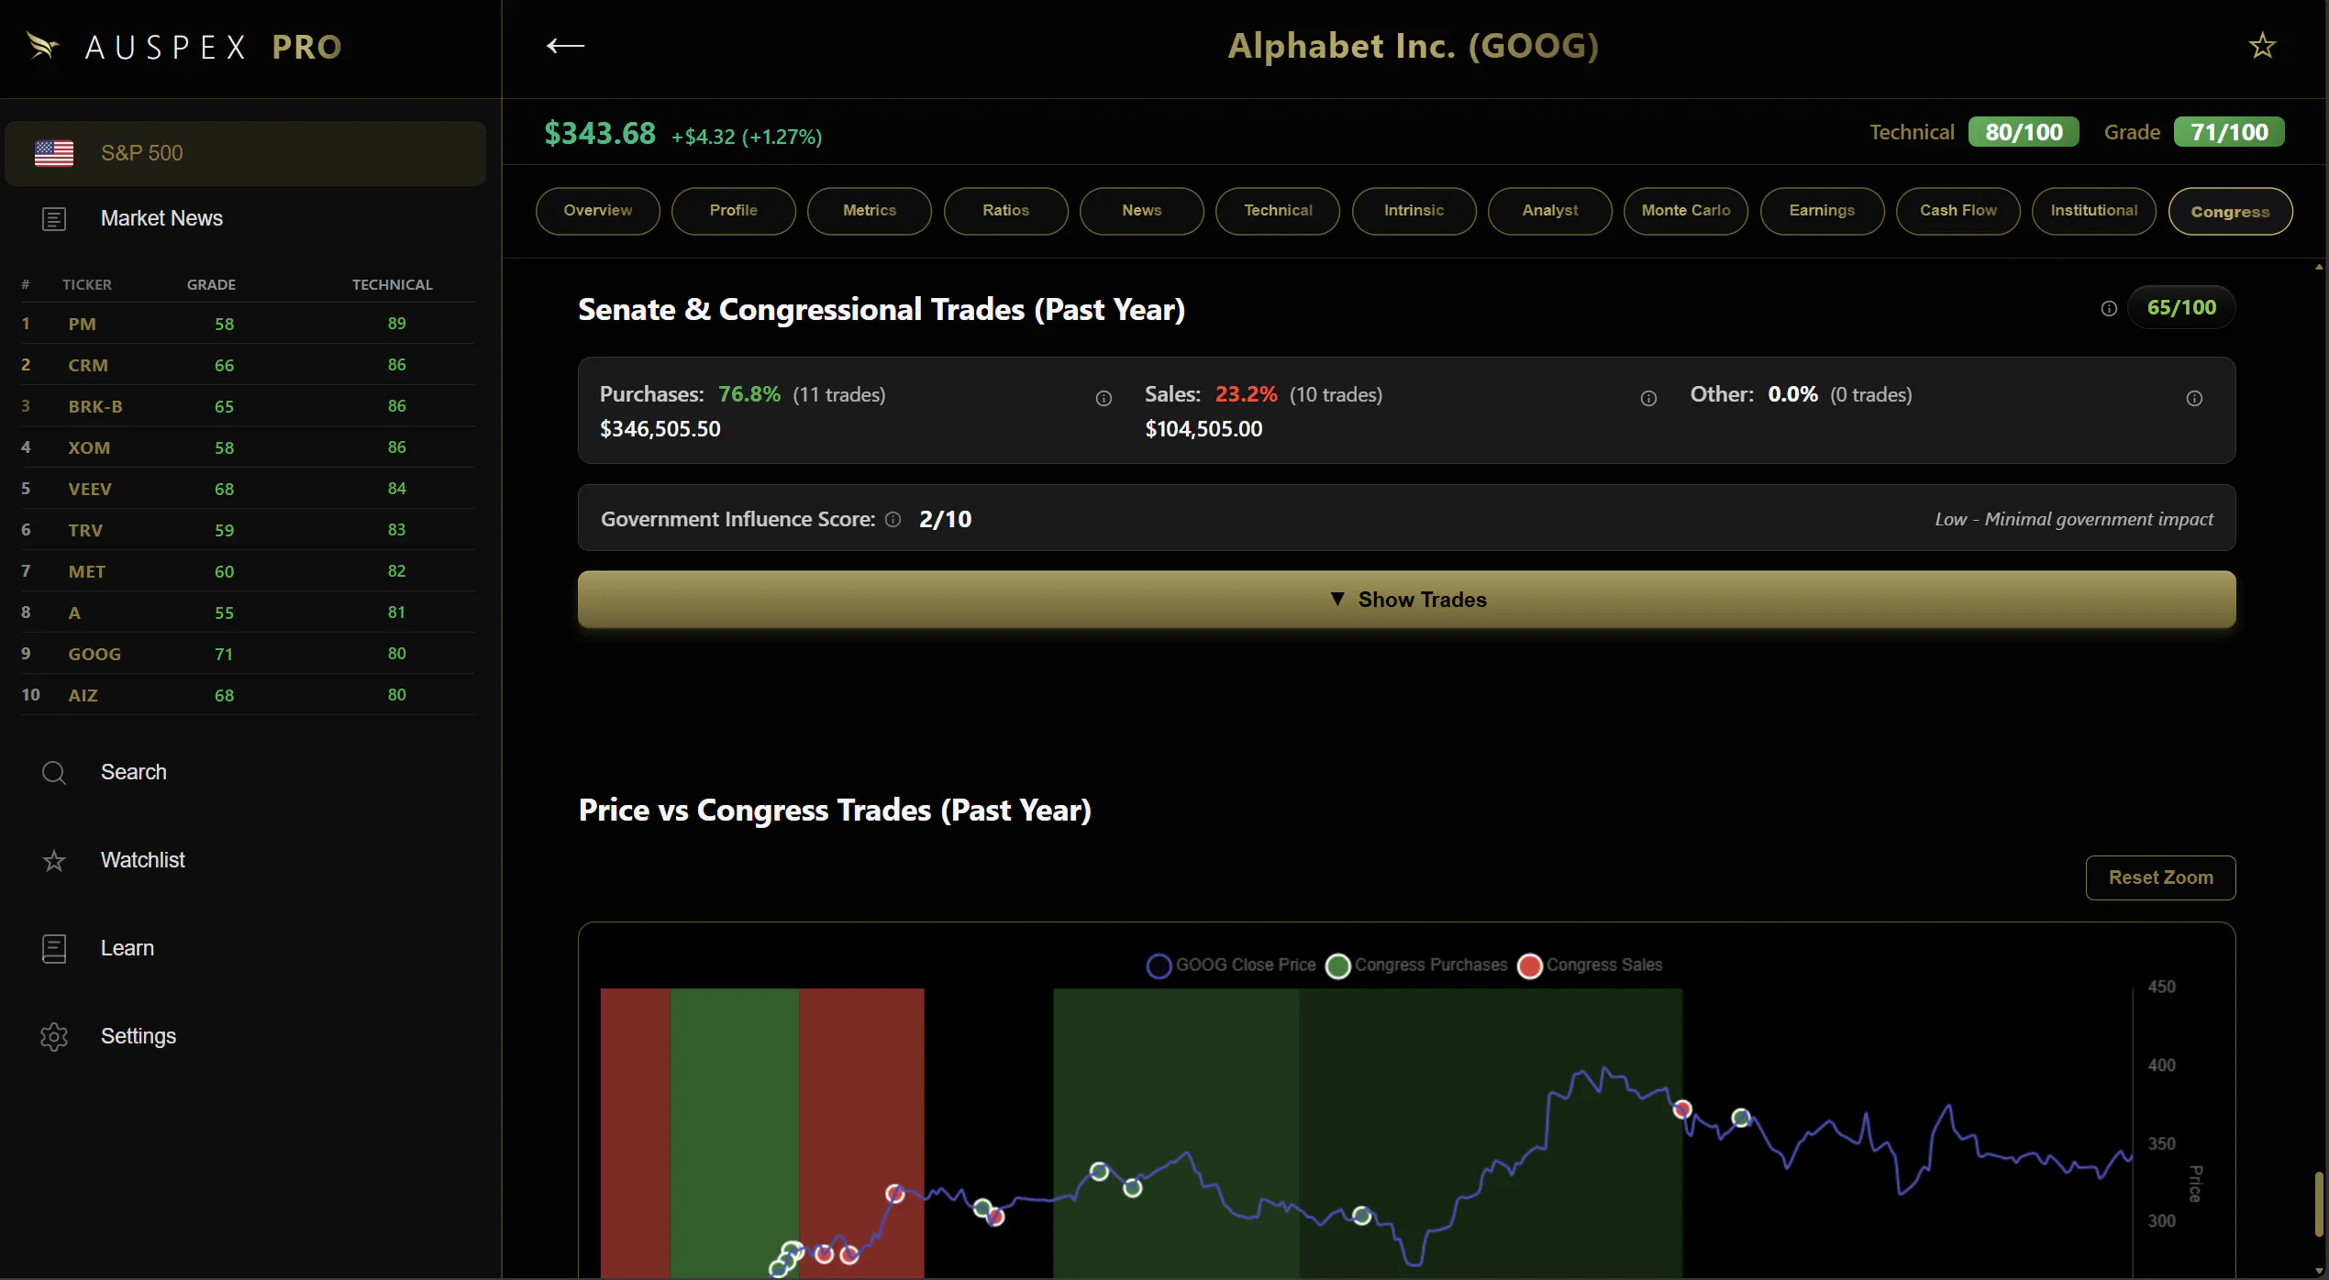Click the back arrow icon
This screenshot has width=2329, height=1280.
click(x=565, y=46)
